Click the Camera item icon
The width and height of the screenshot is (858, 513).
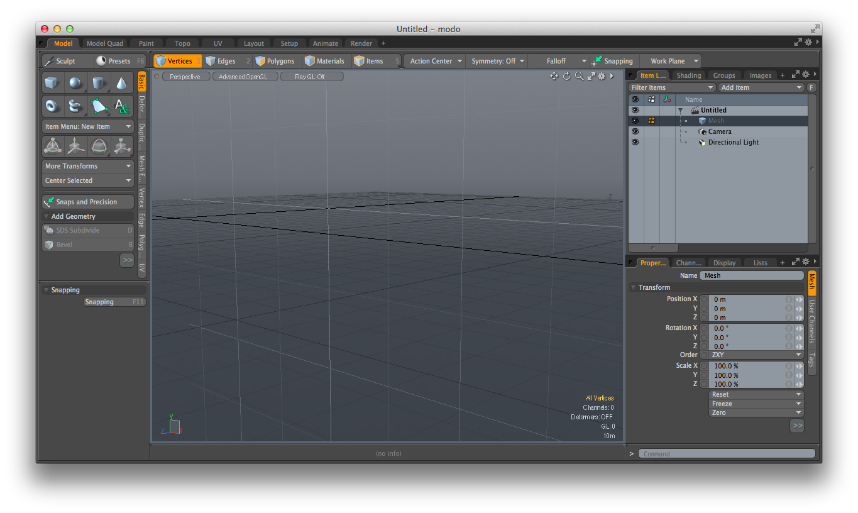(x=703, y=131)
